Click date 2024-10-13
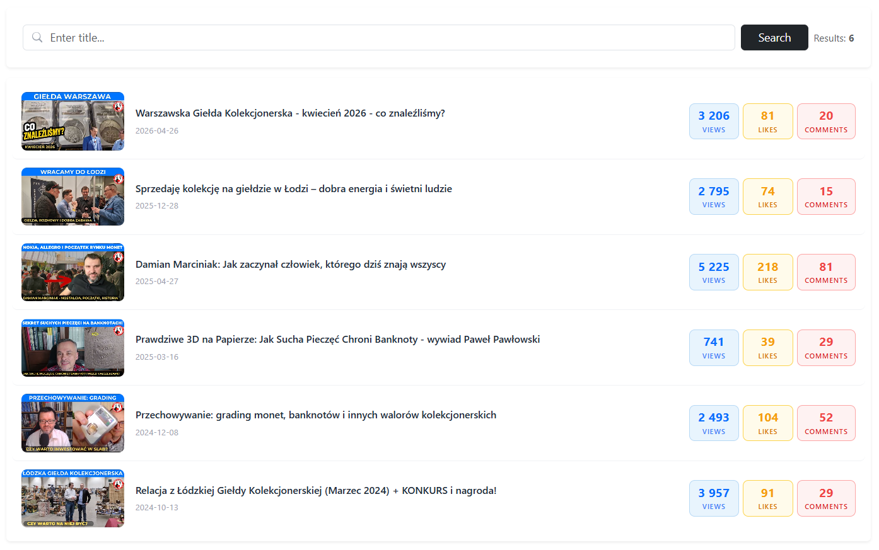Screen dimensions: 879x550 (157, 508)
